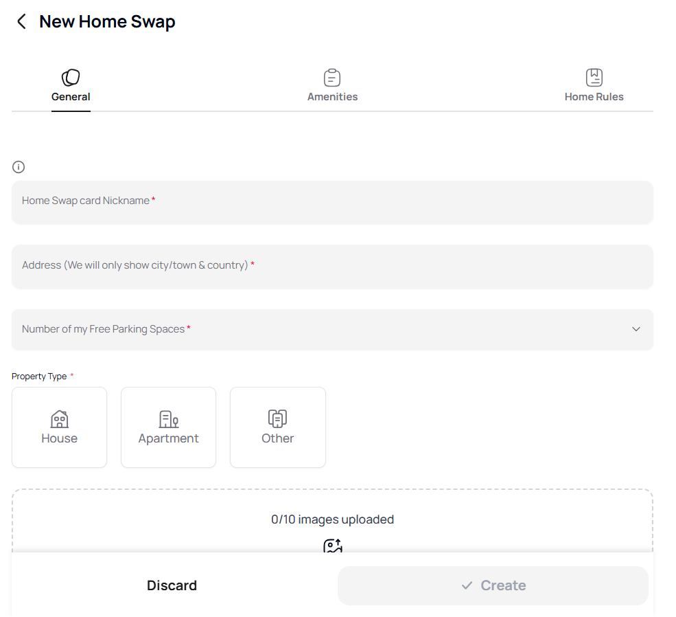Click the General tab icon
Viewport: 676px width, 617px height.
[71, 78]
